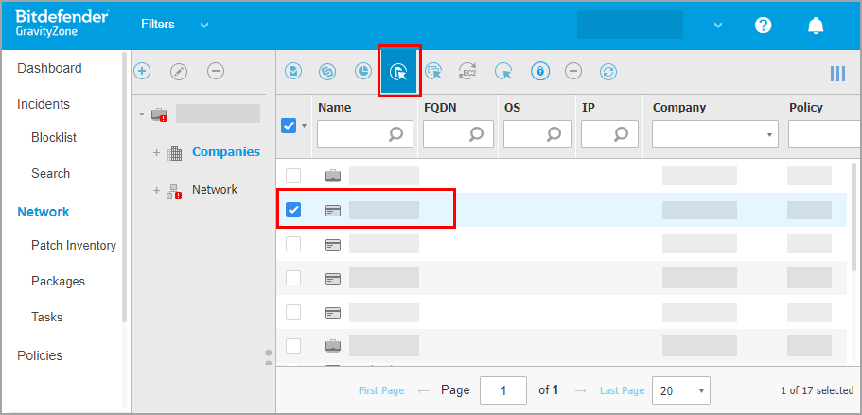
Task: Click the EC2 integration sync icon
Action: pyautogui.click(x=467, y=71)
